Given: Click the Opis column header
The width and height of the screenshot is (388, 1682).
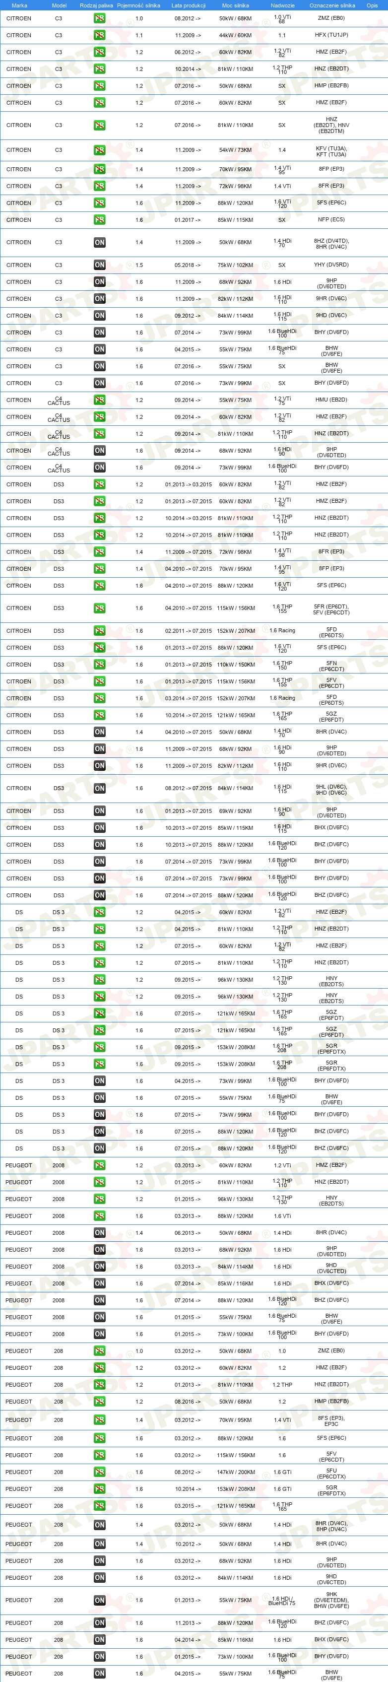Looking at the screenshot, I should click(x=372, y=5).
